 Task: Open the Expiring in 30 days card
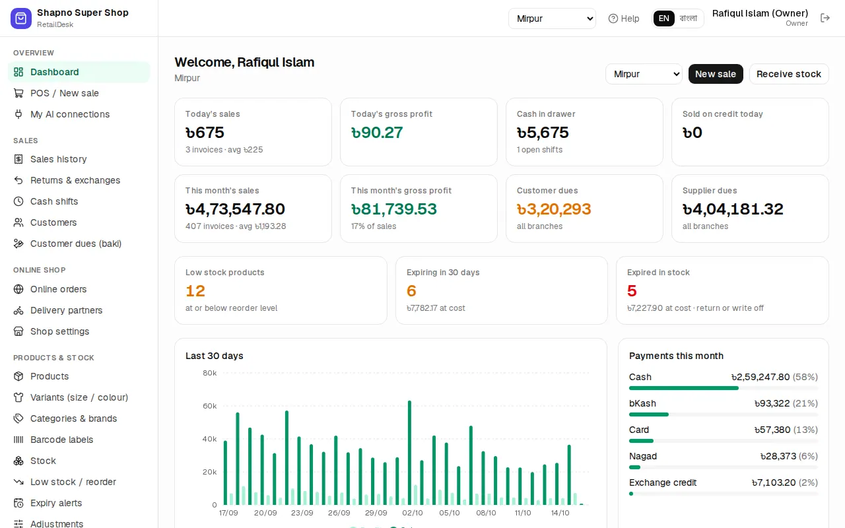[x=501, y=290]
